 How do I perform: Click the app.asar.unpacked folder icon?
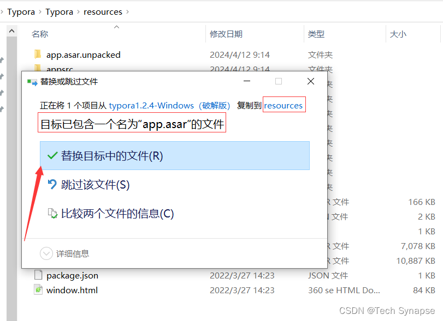coord(38,54)
